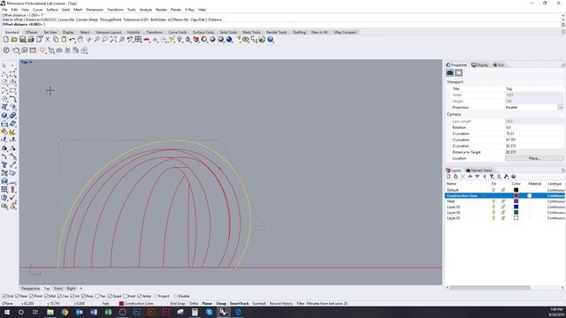Select the Pan view hand icon
The height and width of the screenshot is (318, 566).
80,40
